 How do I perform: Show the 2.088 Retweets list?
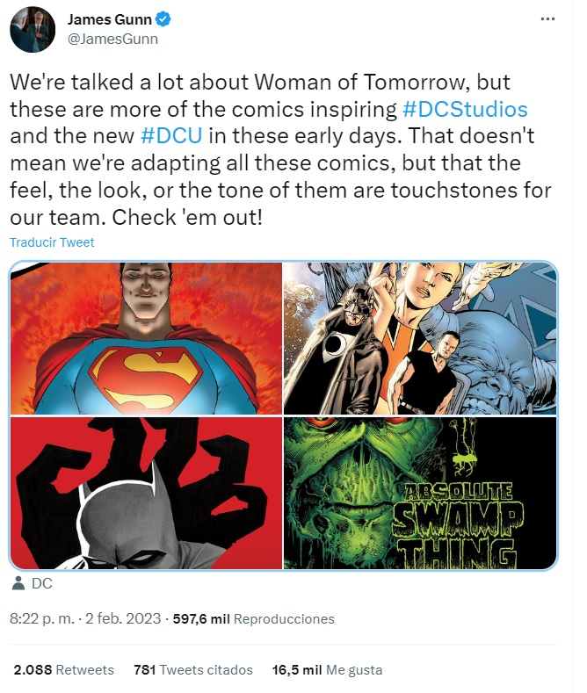[x=63, y=669]
